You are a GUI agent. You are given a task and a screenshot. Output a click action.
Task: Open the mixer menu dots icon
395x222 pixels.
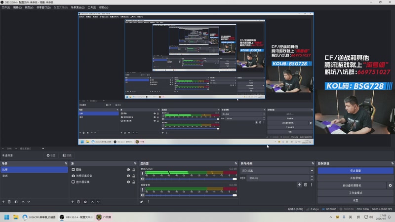[149, 202]
